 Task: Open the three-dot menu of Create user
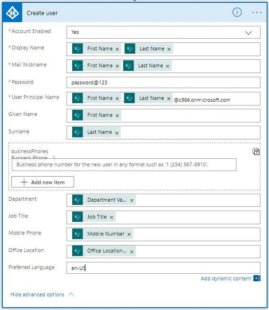257,13
